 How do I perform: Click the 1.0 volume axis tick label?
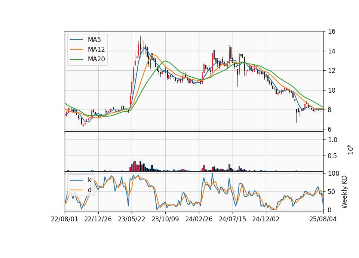click(332, 139)
